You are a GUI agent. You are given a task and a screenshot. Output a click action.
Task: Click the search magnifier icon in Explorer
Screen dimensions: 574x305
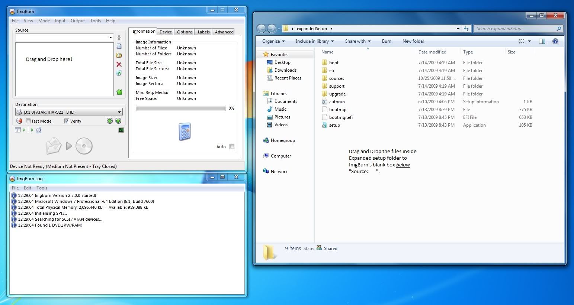558,29
